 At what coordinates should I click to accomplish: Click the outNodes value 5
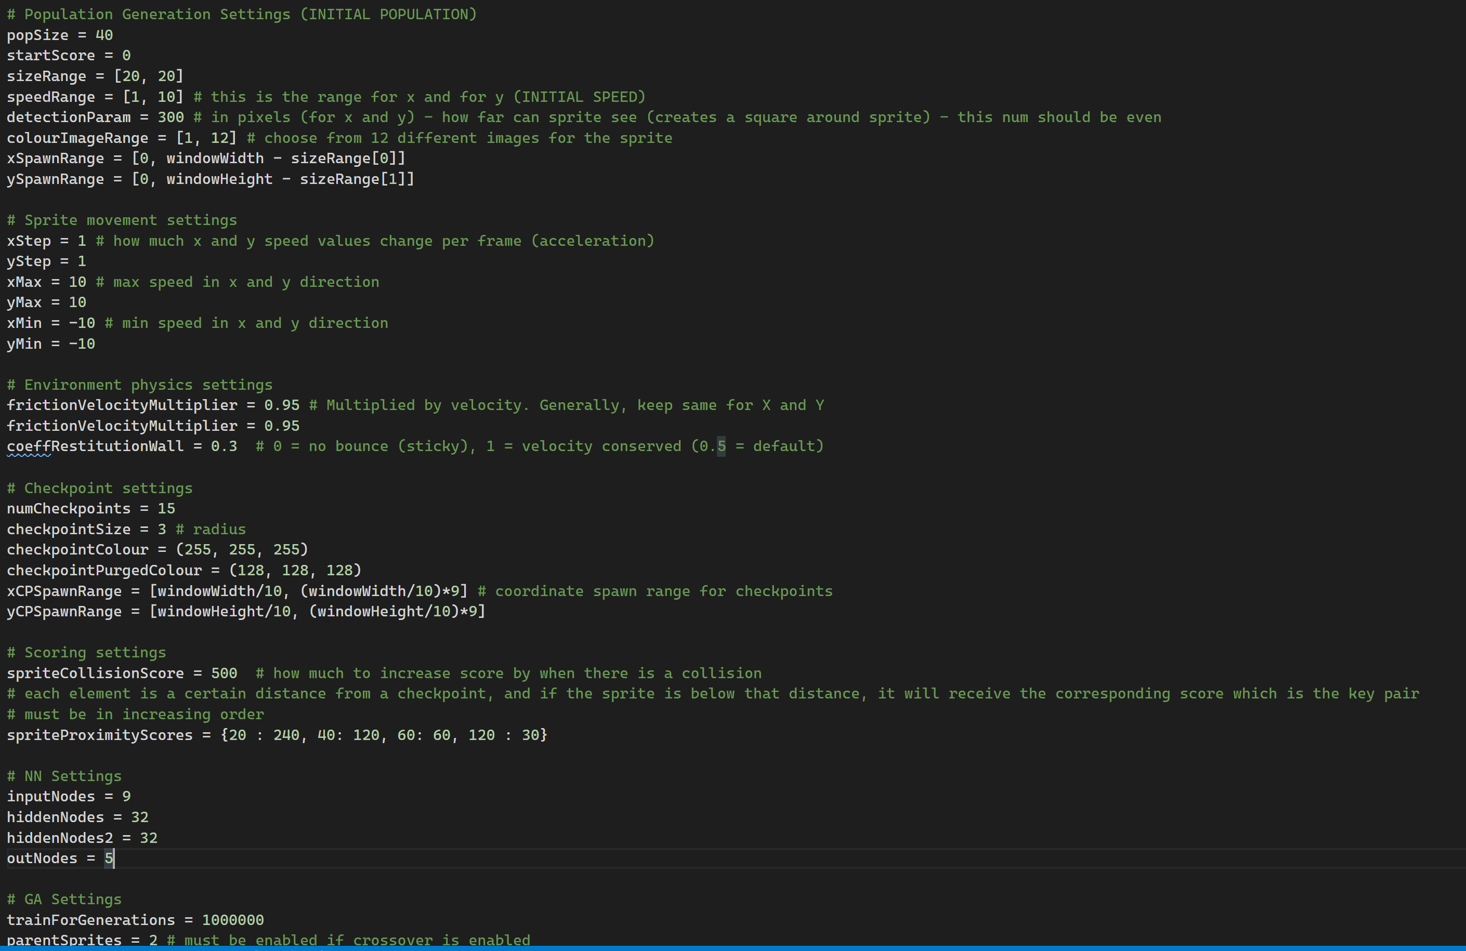tap(109, 858)
